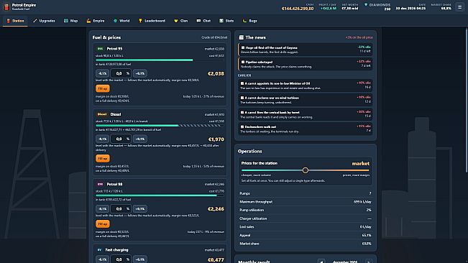
Task: Raise Petrol 98 price by 0.1%
Action: point(140,208)
